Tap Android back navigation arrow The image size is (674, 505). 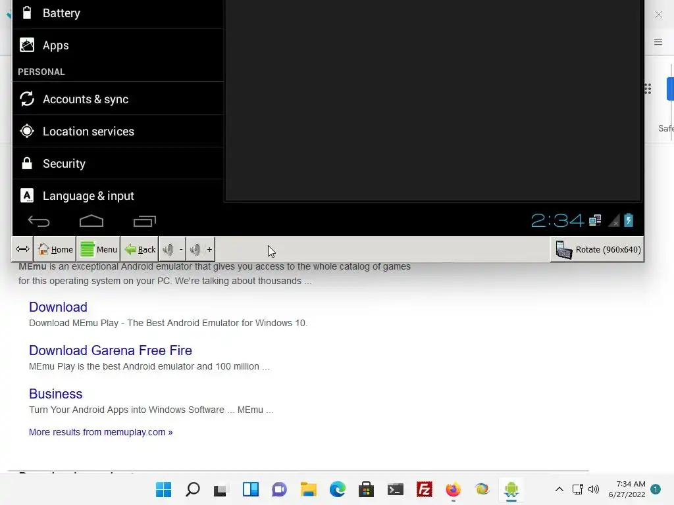(39, 221)
